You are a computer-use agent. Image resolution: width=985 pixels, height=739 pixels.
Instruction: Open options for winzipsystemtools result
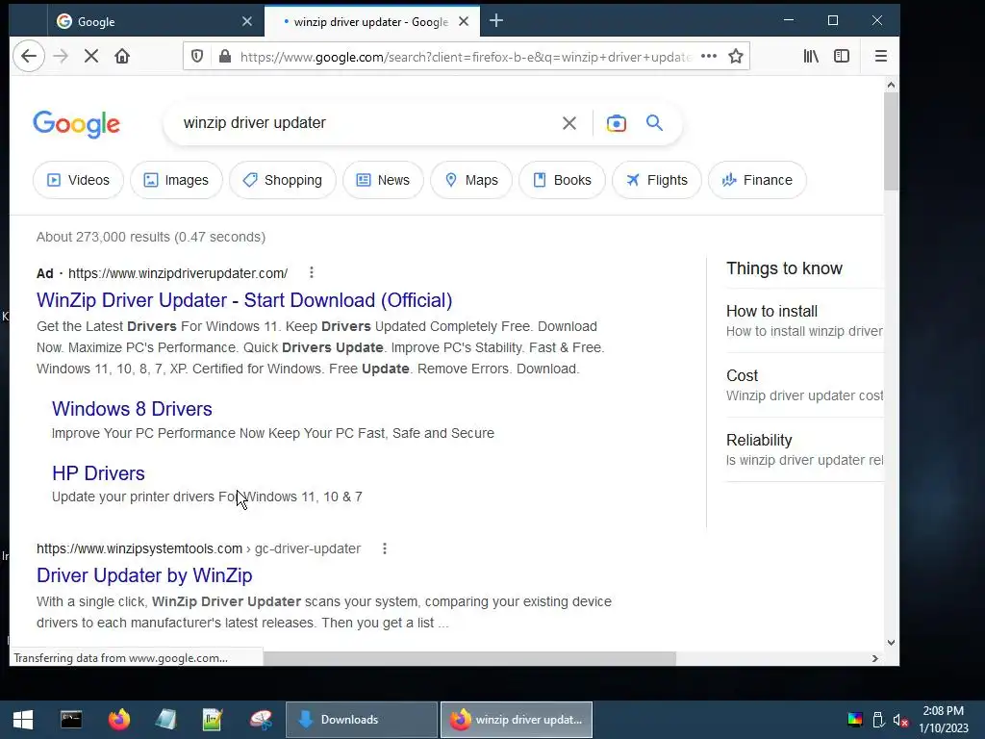[x=385, y=548]
